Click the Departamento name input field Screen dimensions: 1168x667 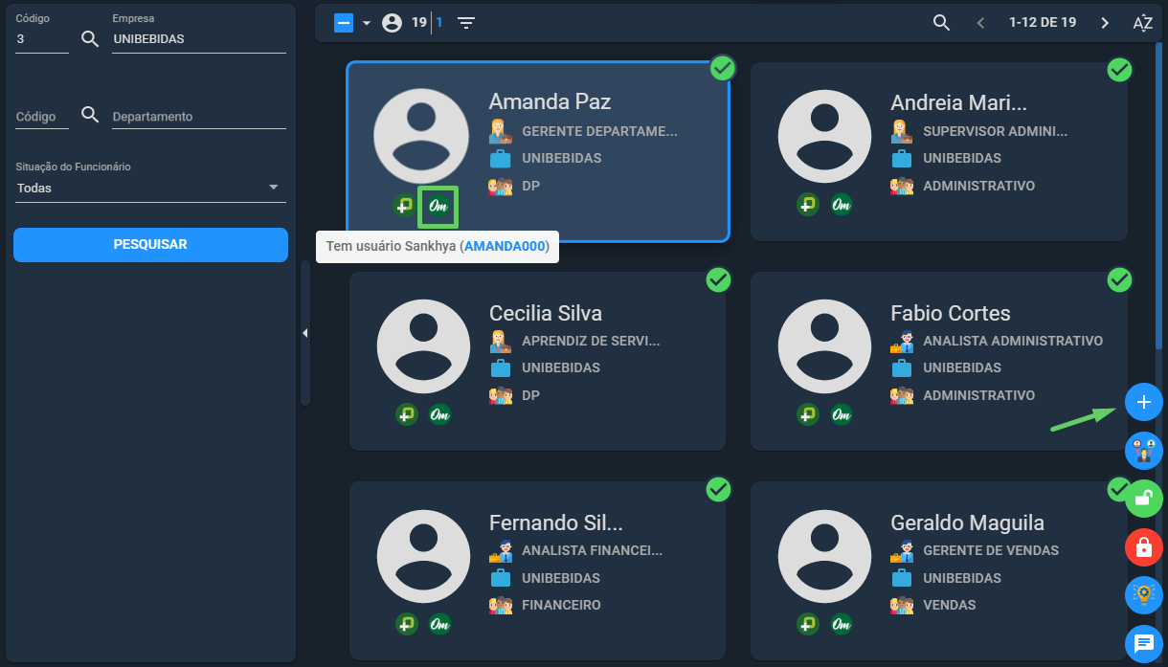(199, 117)
